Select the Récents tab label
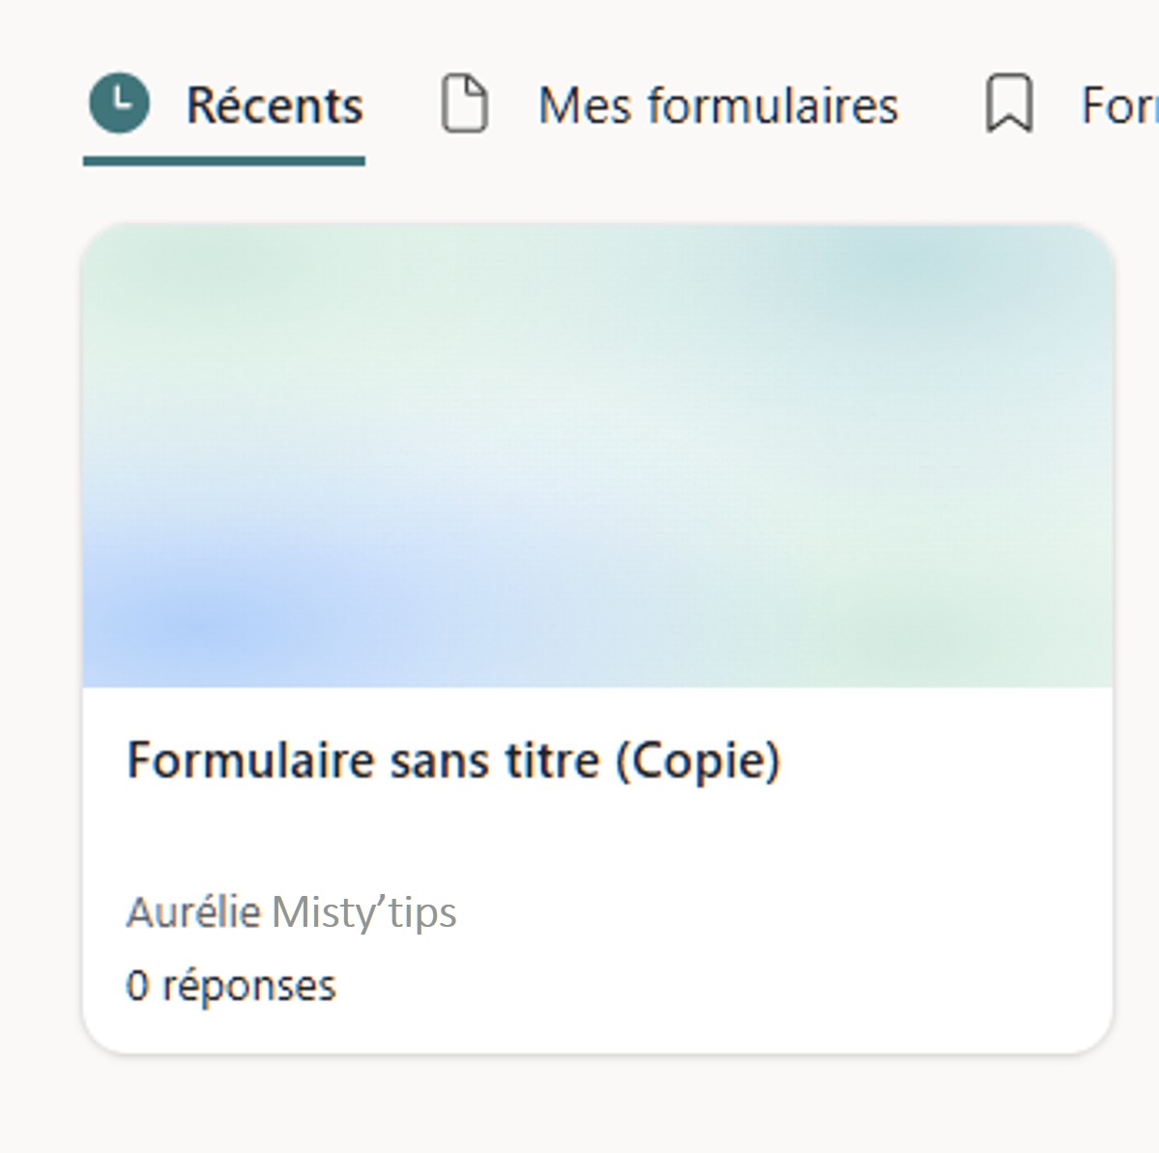 click(x=275, y=104)
